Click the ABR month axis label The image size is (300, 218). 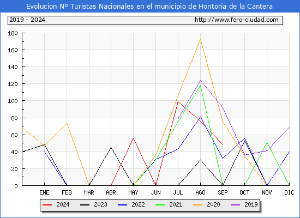[x=111, y=192]
